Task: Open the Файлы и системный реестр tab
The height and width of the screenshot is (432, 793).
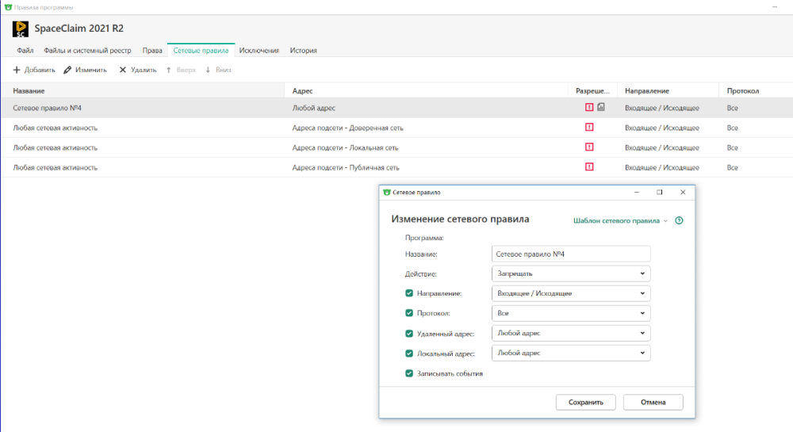Action: tap(87, 50)
